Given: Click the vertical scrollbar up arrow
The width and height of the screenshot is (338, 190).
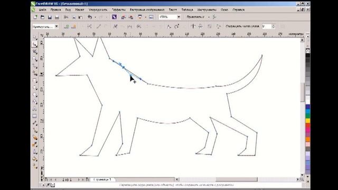Looking at the screenshot, I should [302, 40].
